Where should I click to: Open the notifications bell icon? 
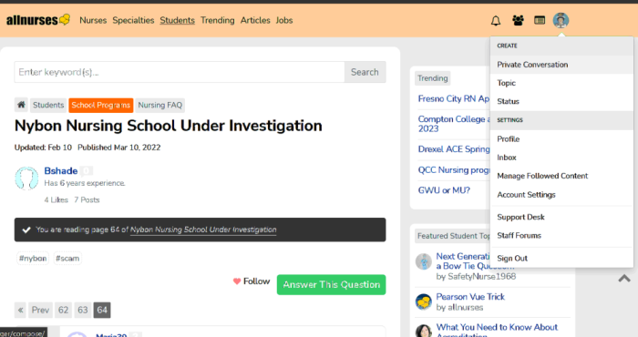(x=496, y=20)
